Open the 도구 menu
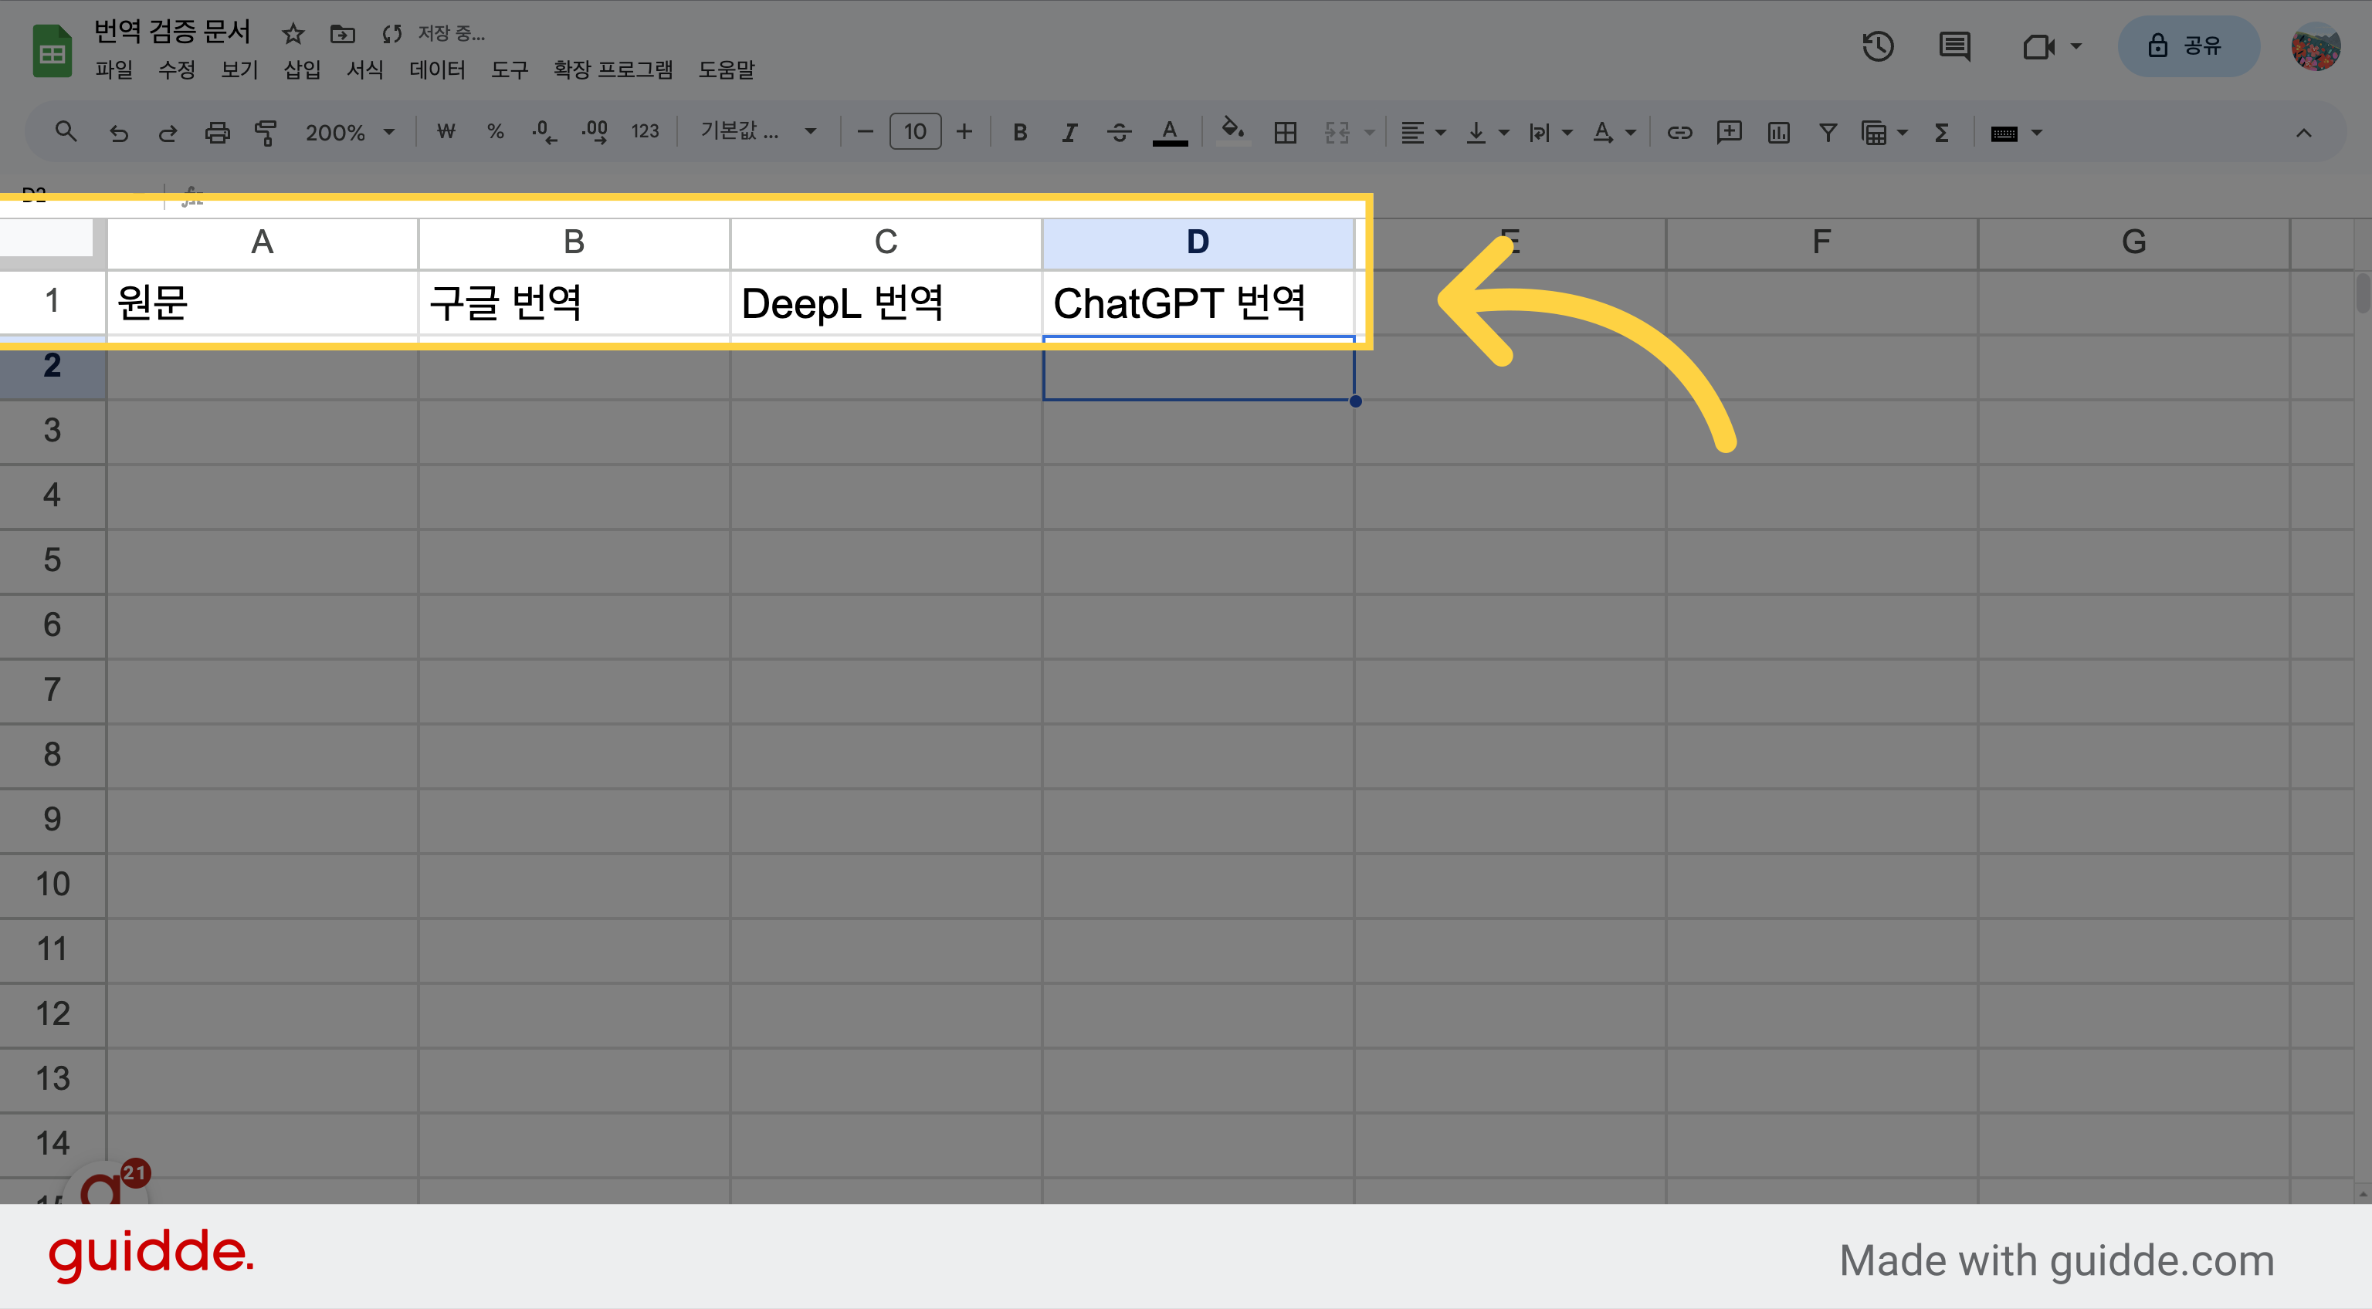2372x1309 pixels. (x=509, y=69)
